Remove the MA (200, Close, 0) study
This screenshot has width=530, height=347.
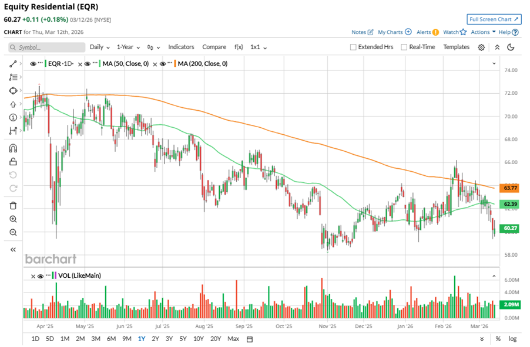[155, 64]
